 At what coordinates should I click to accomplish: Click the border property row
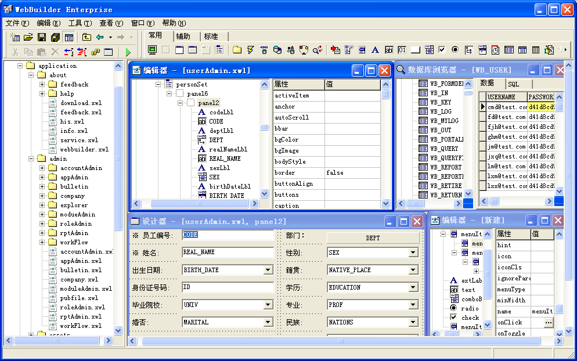326,172
